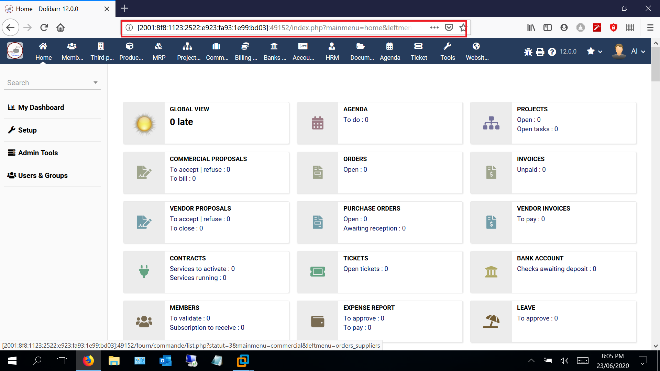Screen dimensions: 660x371
Task: Open a new browser tab
Action: coord(124,8)
